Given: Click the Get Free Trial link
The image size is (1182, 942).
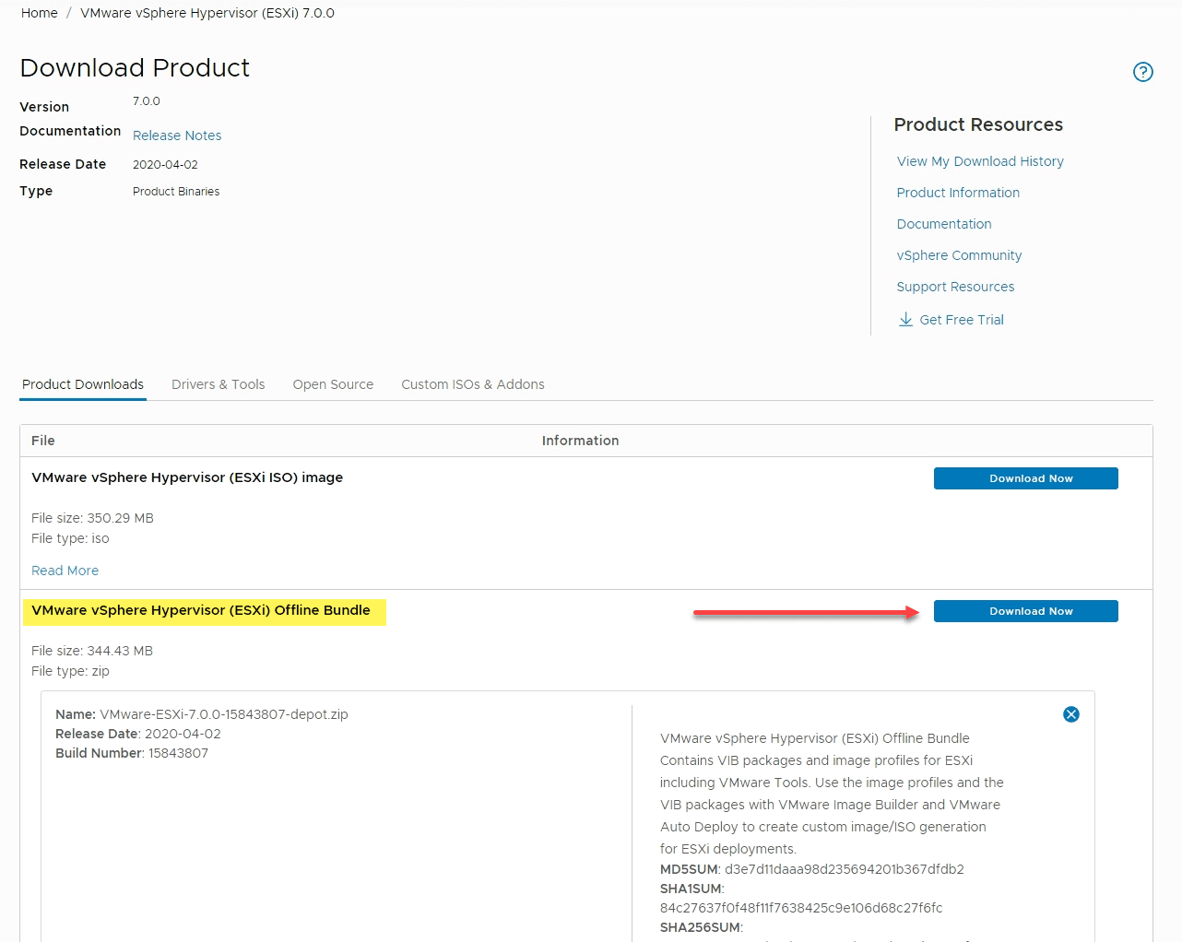Looking at the screenshot, I should [962, 320].
